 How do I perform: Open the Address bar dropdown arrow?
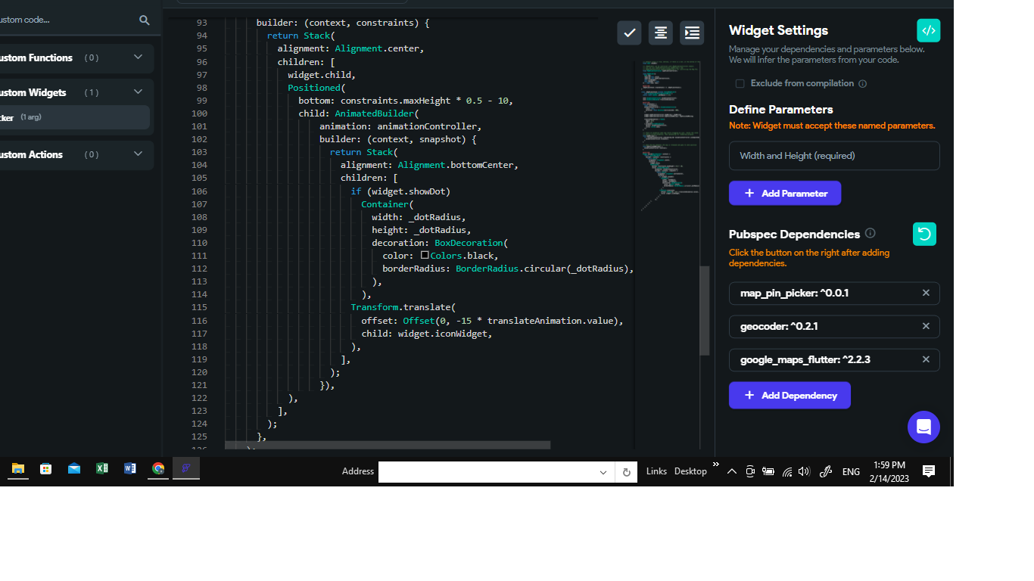pyautogui.click(x=603, y=471)
